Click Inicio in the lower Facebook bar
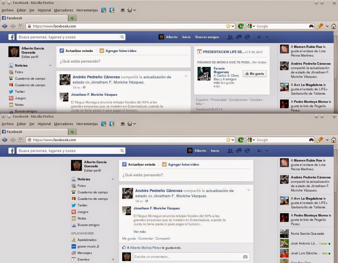Image resolution: width=338 pixels, height=263 pixels. point(215,151)
